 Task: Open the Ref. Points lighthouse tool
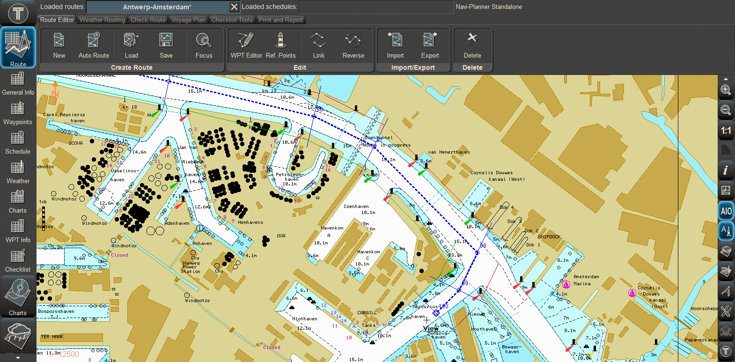[x=280, y=45]
